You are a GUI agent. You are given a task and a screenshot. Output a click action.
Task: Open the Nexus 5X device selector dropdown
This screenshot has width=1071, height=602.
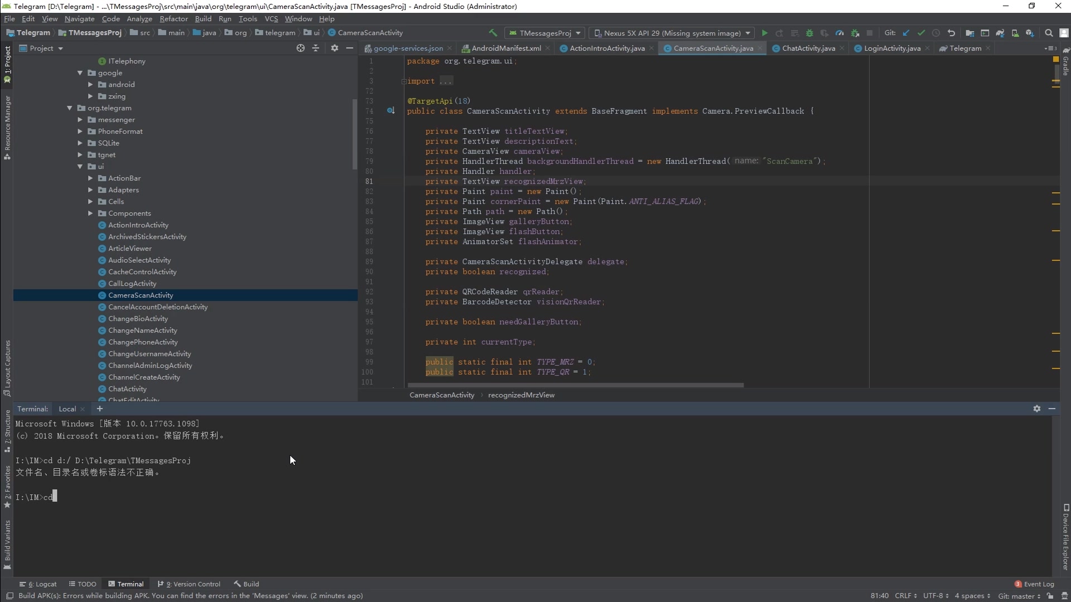pos(672,33)
